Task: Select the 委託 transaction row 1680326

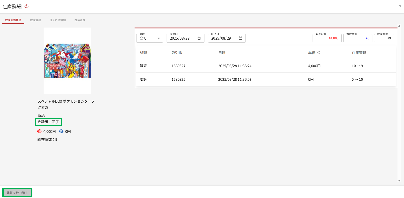Action: (266, 79)
